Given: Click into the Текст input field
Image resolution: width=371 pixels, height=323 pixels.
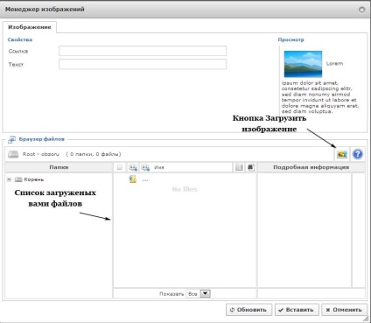Looking at the screenshot, I should pyautogui.click(x=143, y=64).
